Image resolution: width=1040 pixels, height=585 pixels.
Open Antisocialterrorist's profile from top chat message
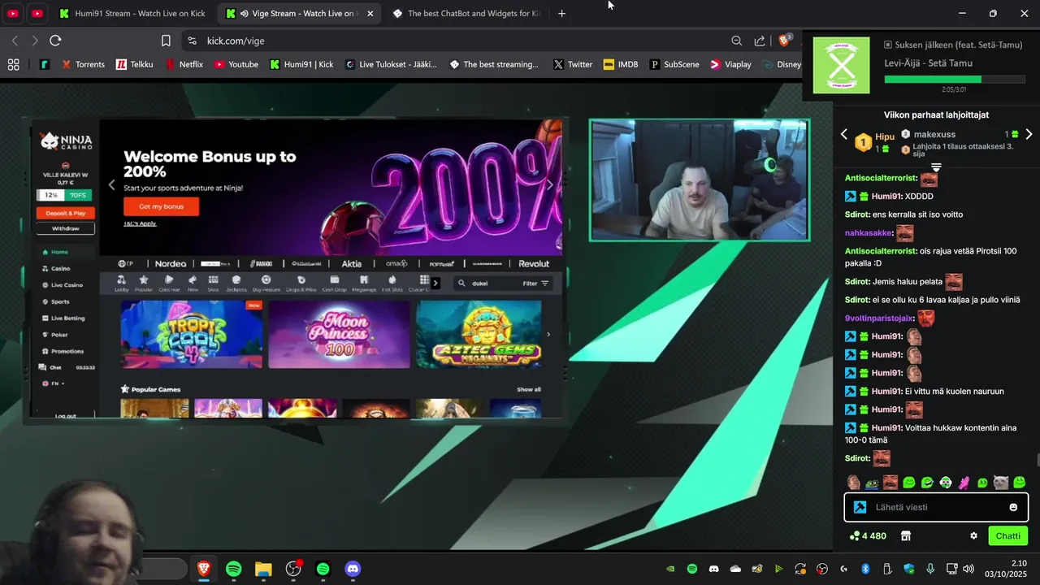(x=881, y=178)
